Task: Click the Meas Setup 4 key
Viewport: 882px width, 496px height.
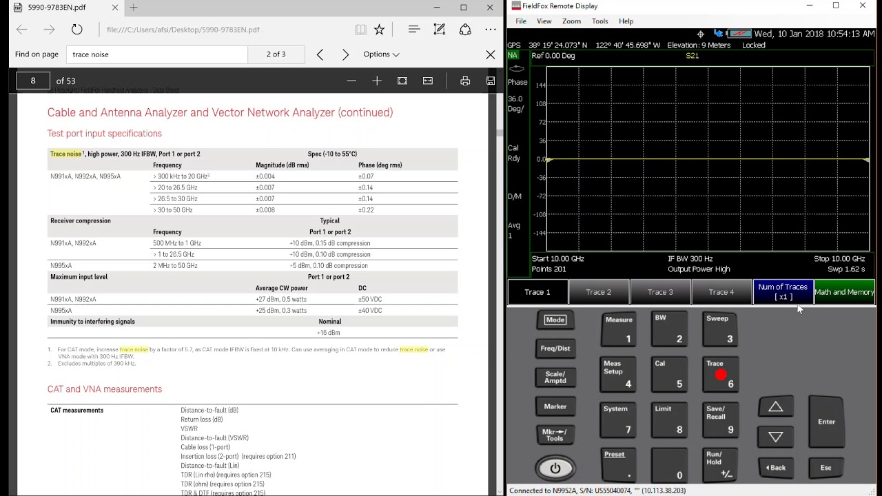Action: click(619, 375)
